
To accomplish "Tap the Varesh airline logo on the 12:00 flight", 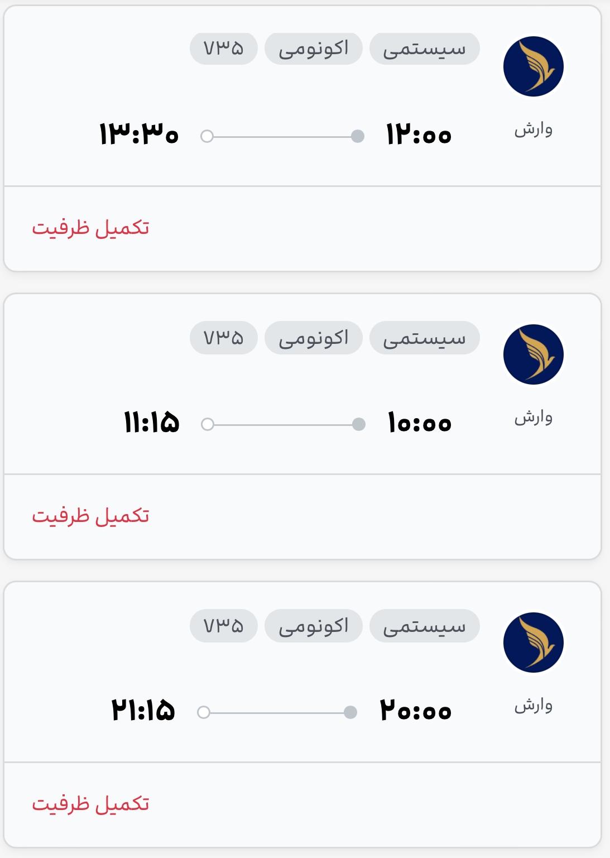I will pyautogui.click(x=534, y=66).
